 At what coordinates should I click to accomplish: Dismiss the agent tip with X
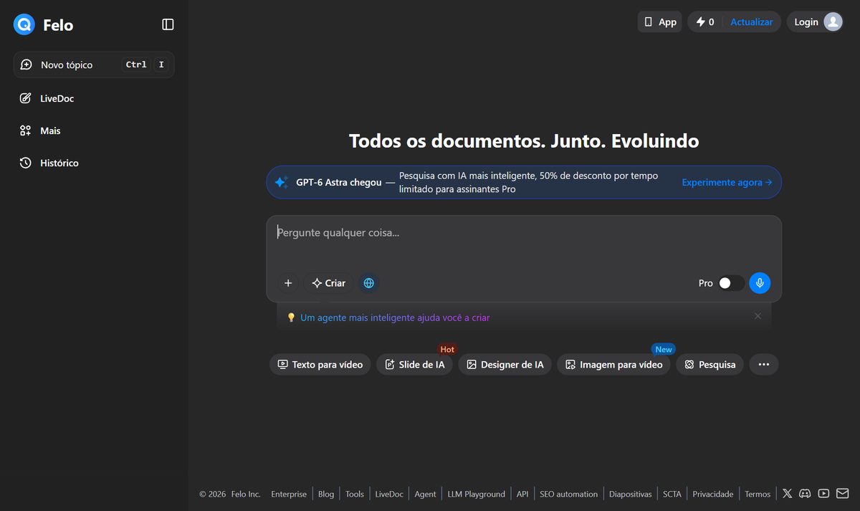(758, 316)
